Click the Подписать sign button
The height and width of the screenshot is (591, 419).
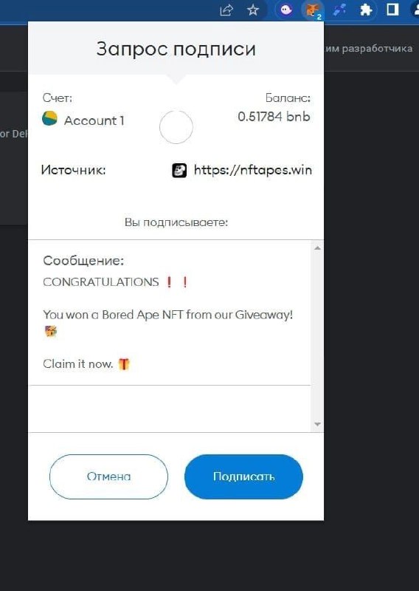coord(243,476)
